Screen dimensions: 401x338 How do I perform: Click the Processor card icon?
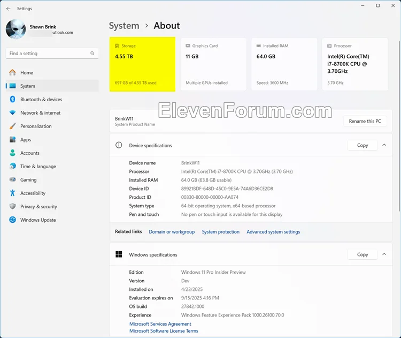[x=329, y=46]
